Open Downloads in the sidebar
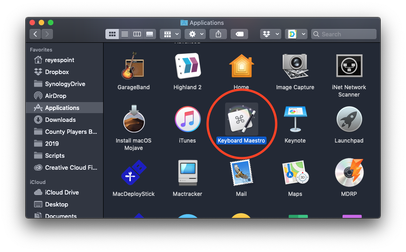Screen dimensions: 406x252 click(x=64, y=120)
